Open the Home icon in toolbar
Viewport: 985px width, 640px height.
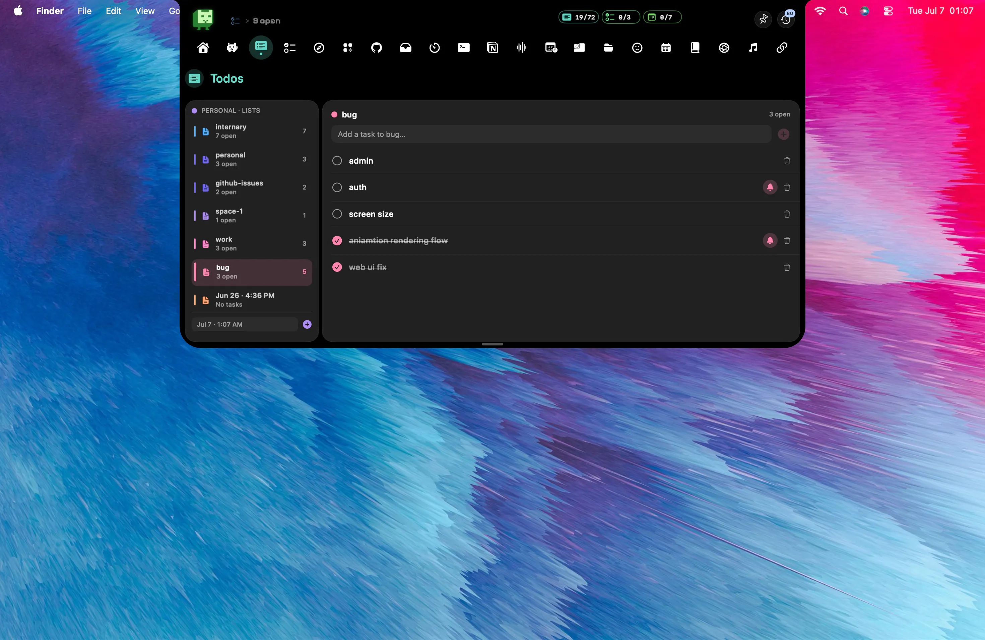click(x=203, y=48)
